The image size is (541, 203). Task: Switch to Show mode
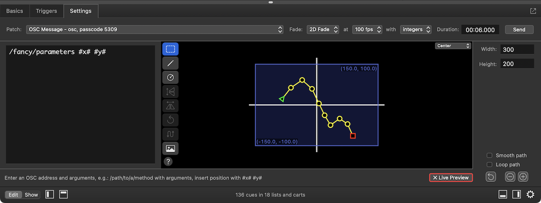pyautogui.click(x=31, y=195)
